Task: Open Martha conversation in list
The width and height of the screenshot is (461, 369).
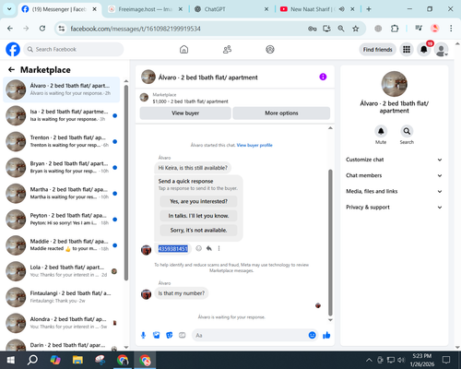Action: click(62, 194)
